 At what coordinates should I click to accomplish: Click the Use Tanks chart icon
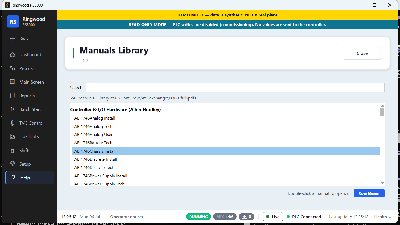[12, 137]
